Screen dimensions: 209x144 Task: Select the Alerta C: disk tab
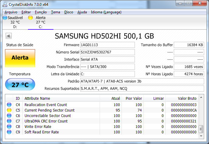40,22
